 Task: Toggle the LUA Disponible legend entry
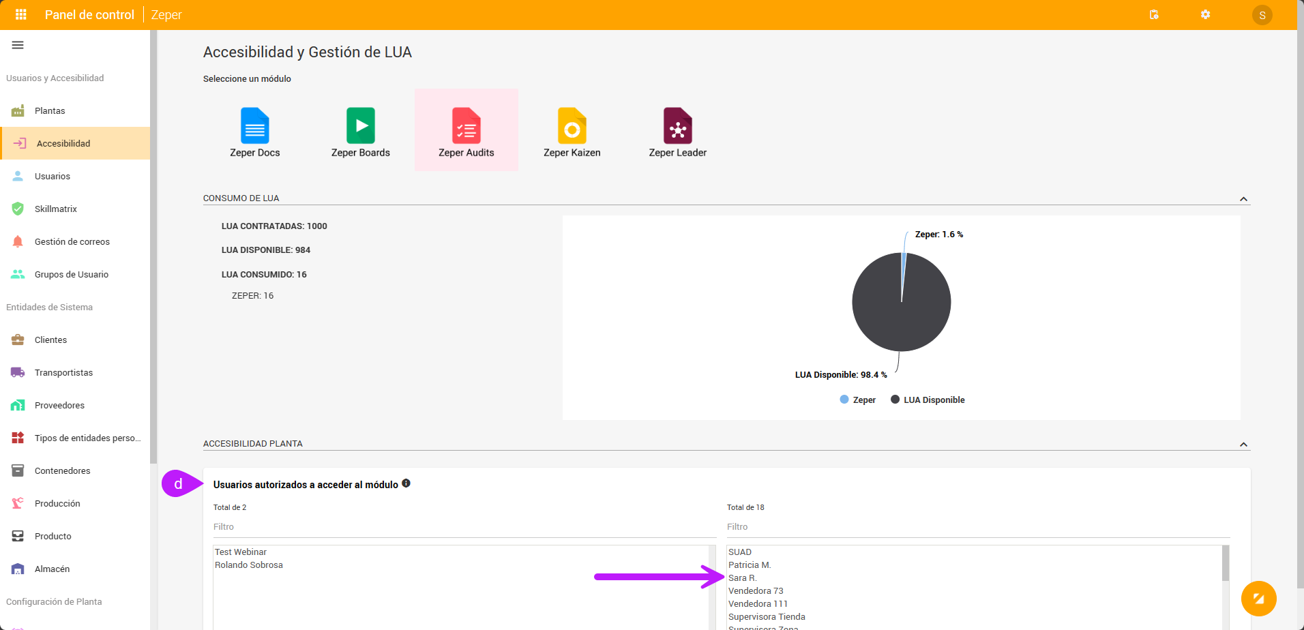(x=928, y=400)
